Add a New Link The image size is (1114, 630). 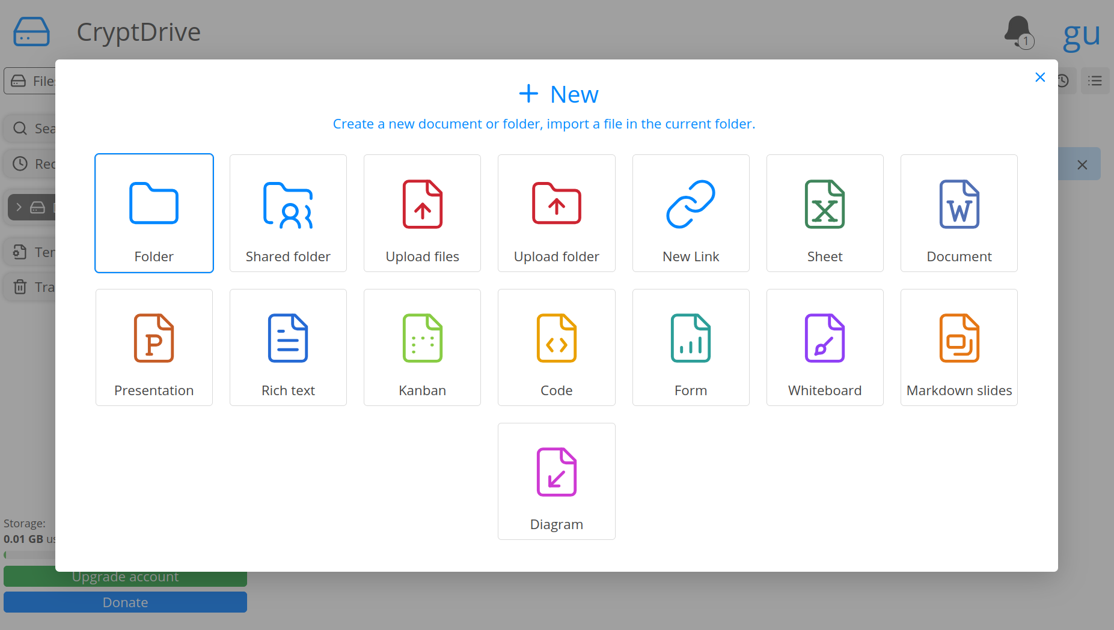click(691, 213)
